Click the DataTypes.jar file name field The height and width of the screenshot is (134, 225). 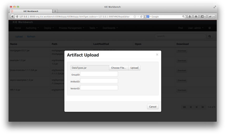coord(90,68)
